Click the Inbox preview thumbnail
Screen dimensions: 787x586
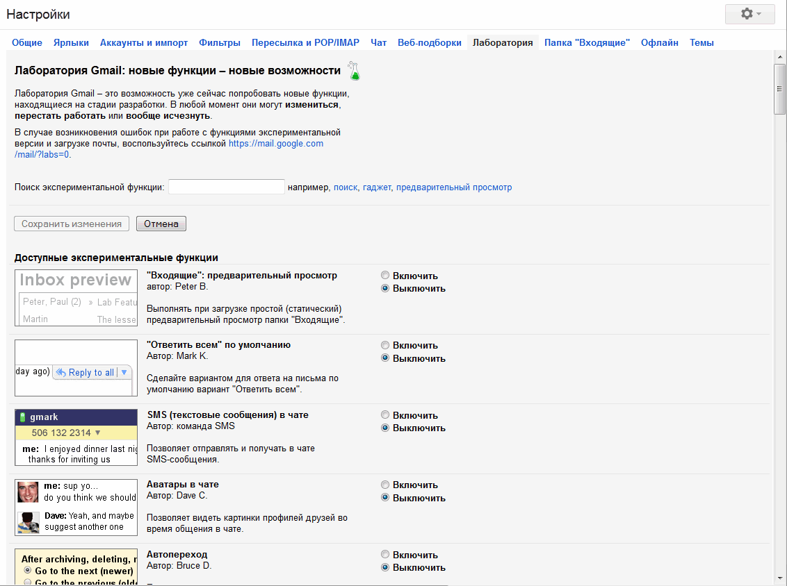(76, 299)
